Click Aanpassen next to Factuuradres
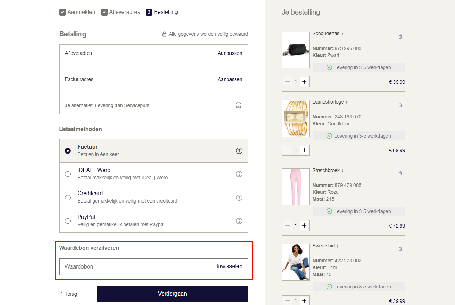 (230, 79)
